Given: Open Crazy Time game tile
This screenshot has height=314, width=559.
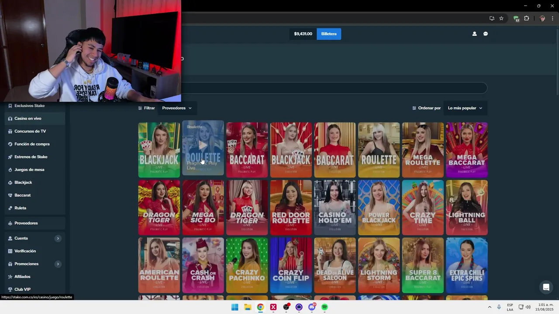Looking at the screenshot, I should [x=423, y=208].
